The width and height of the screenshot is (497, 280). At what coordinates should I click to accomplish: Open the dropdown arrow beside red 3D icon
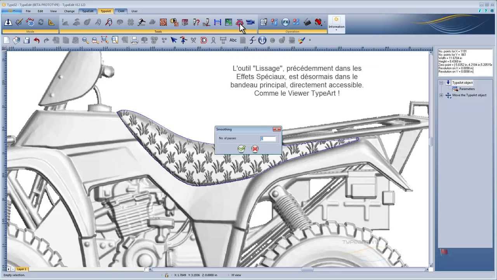point(325,23)
